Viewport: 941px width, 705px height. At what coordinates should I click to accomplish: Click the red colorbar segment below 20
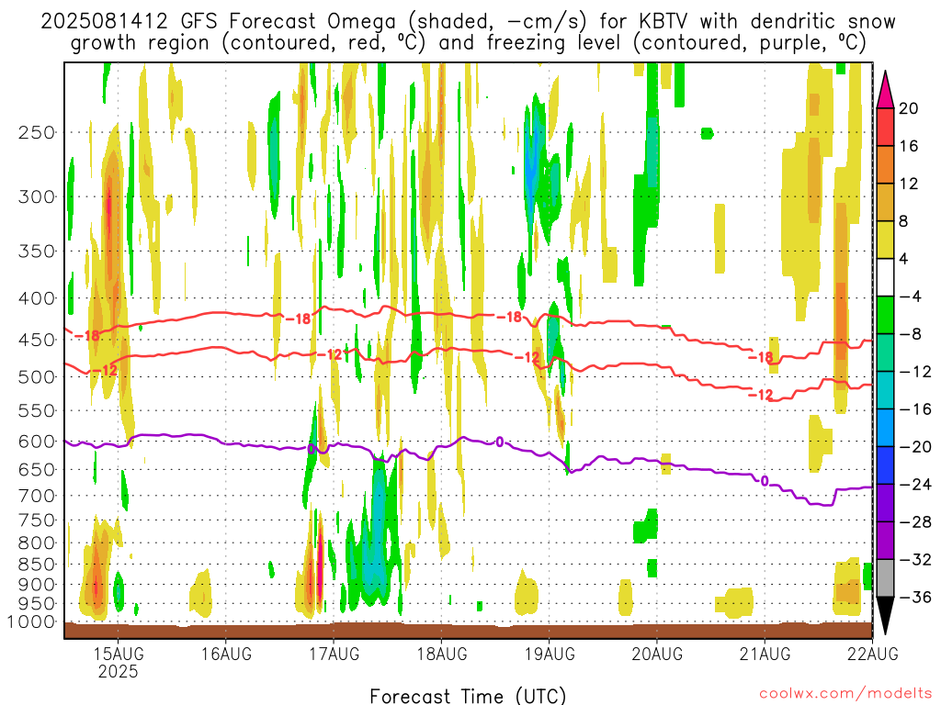pos(885,127)
